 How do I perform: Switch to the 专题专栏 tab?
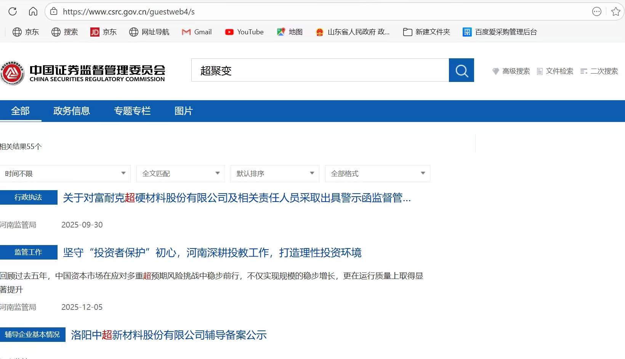[132, 111]
